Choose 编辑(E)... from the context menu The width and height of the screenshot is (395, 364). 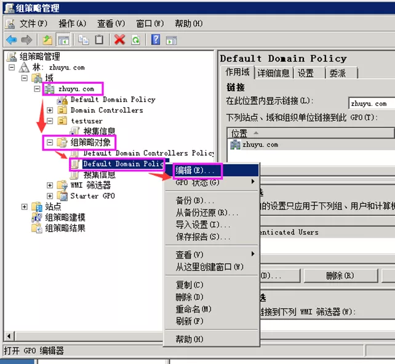tap(196, 170)
